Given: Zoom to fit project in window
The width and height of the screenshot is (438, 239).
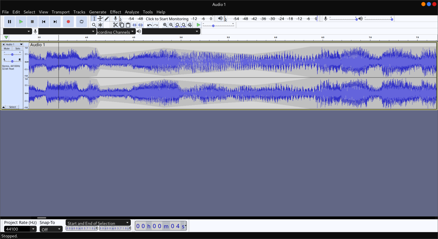Looking at the screenshot, I should tap(183, 25).
